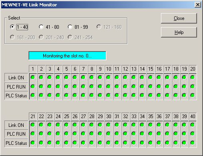Screen dimensions: 203x156
Task: Click the Link ON indicator for station 21
Action: [x=33, y=125]
